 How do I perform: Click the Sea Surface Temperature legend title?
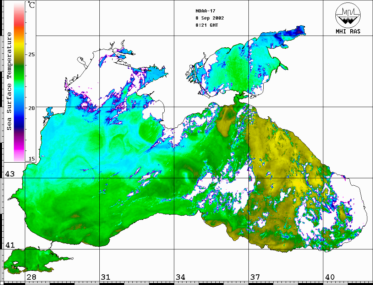click(9, 81)
